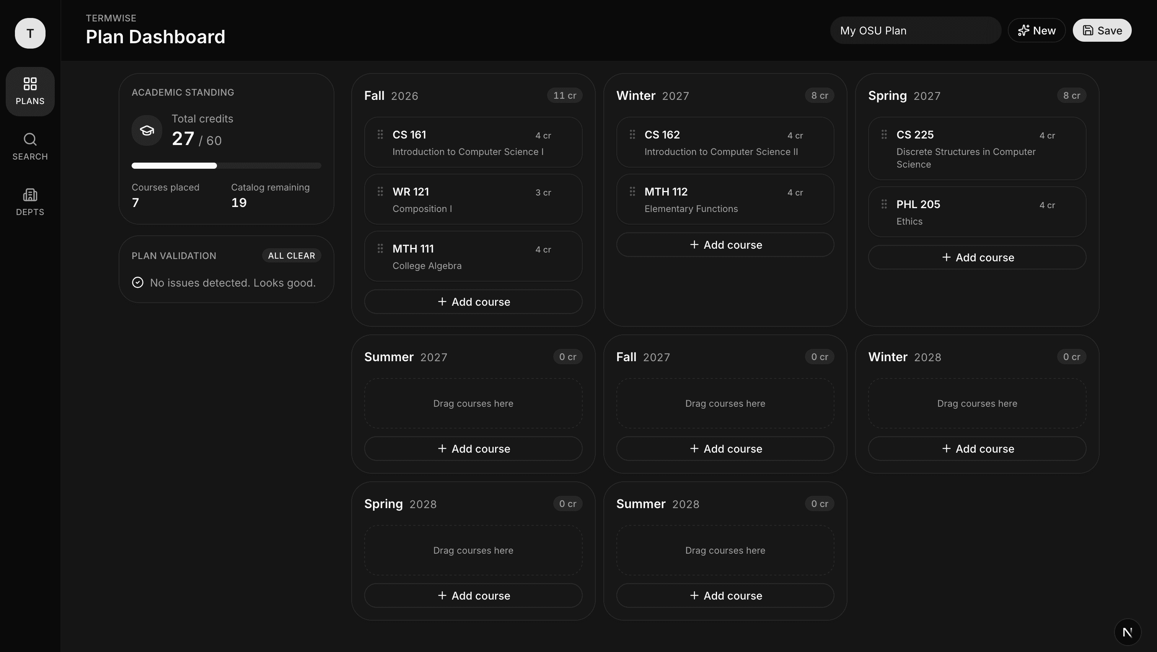Add a course to Winter 2027
1157x652 pixels.
click(x=725, y=245)
